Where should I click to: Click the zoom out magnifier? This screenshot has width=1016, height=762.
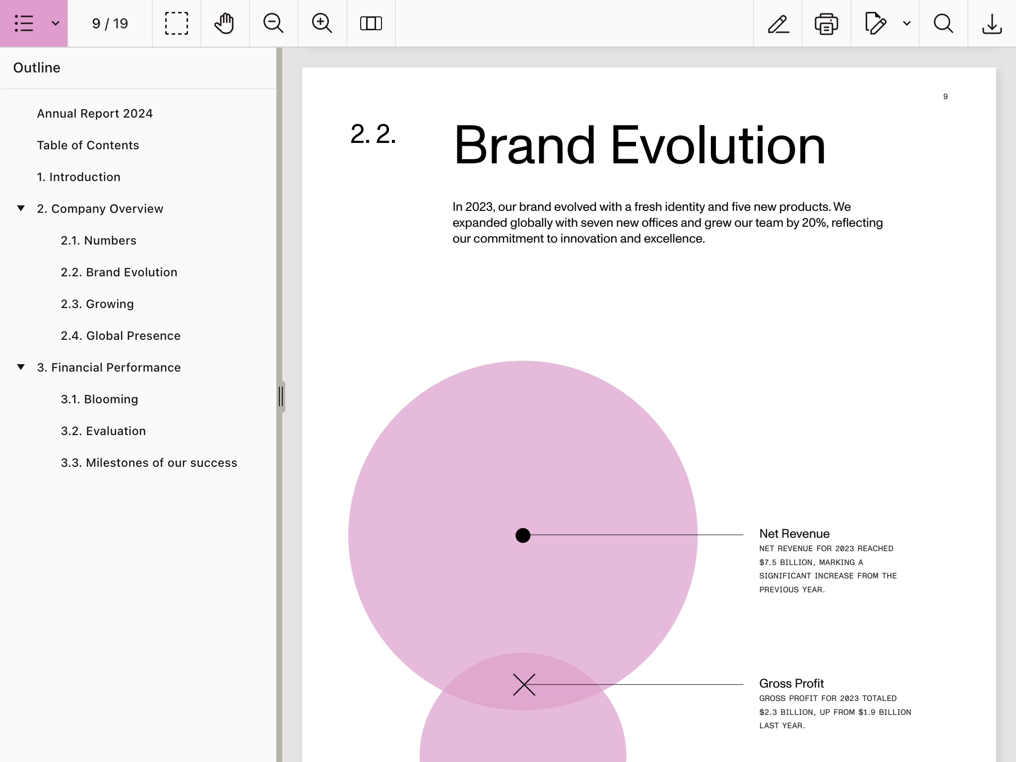(x=273, y=23)
